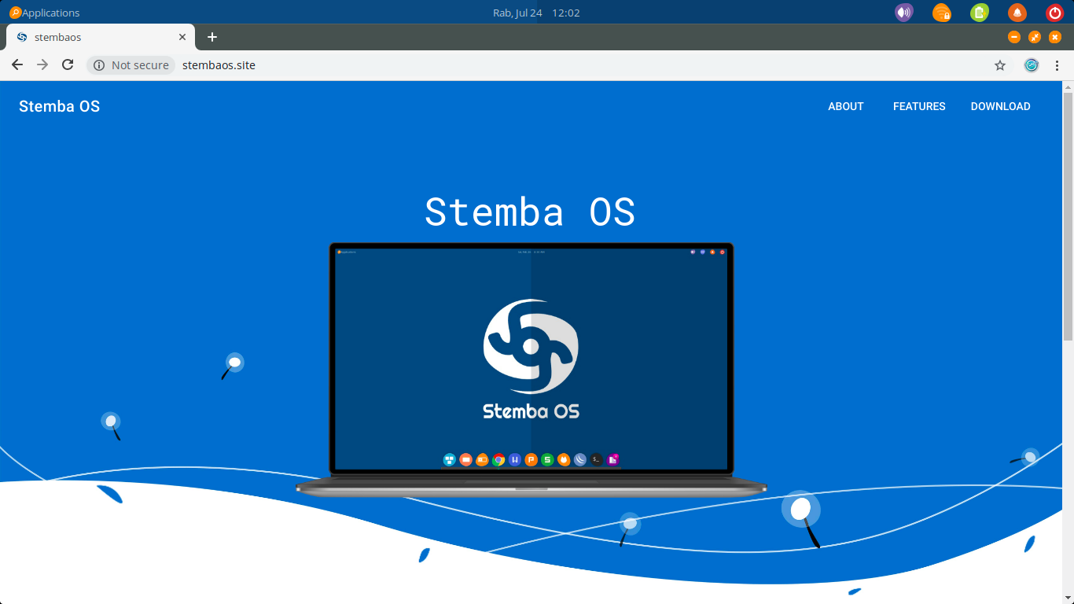The width and height of the screenshot is (1074, 604).
Task: Click the red power button icon
Action: click(1054, 13)
